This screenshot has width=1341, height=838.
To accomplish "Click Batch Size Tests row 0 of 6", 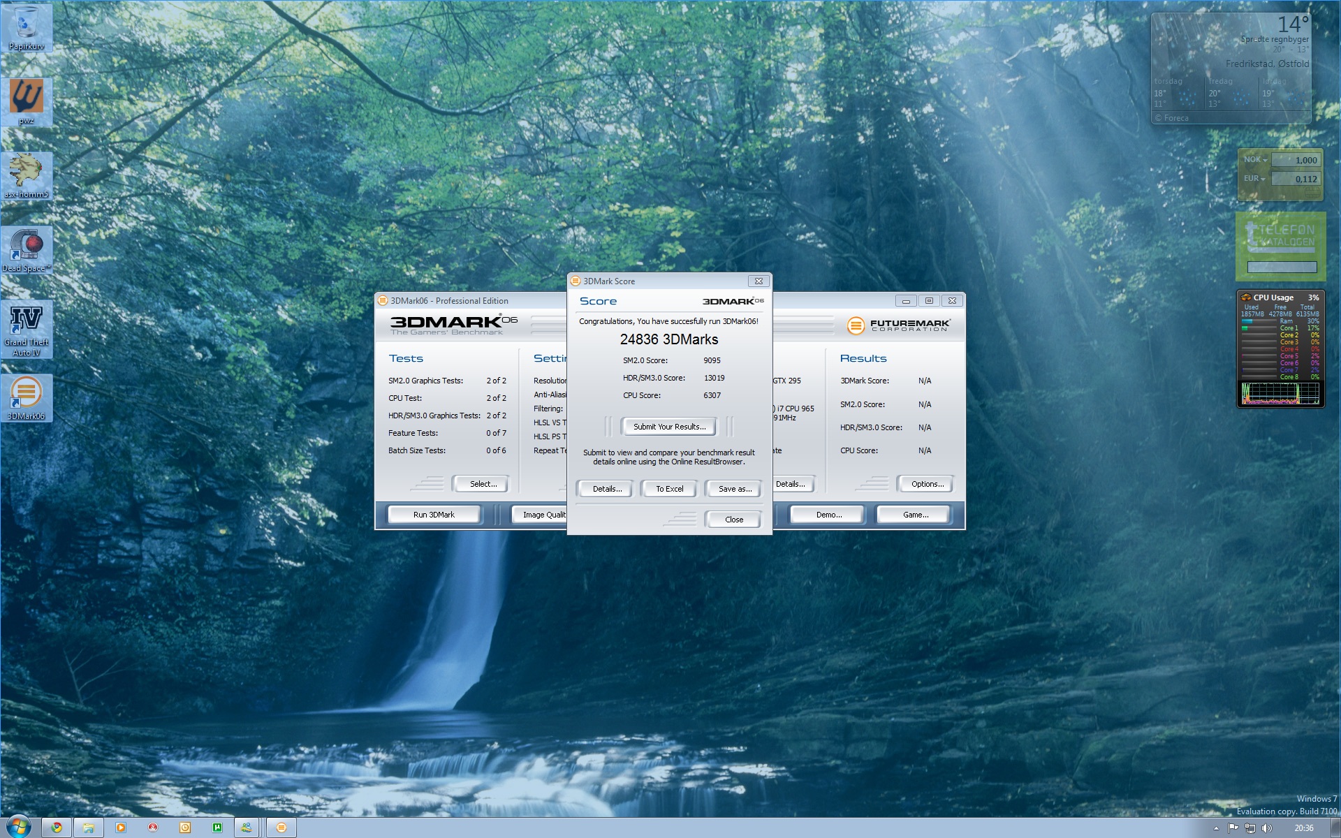I will coord(447,451).
